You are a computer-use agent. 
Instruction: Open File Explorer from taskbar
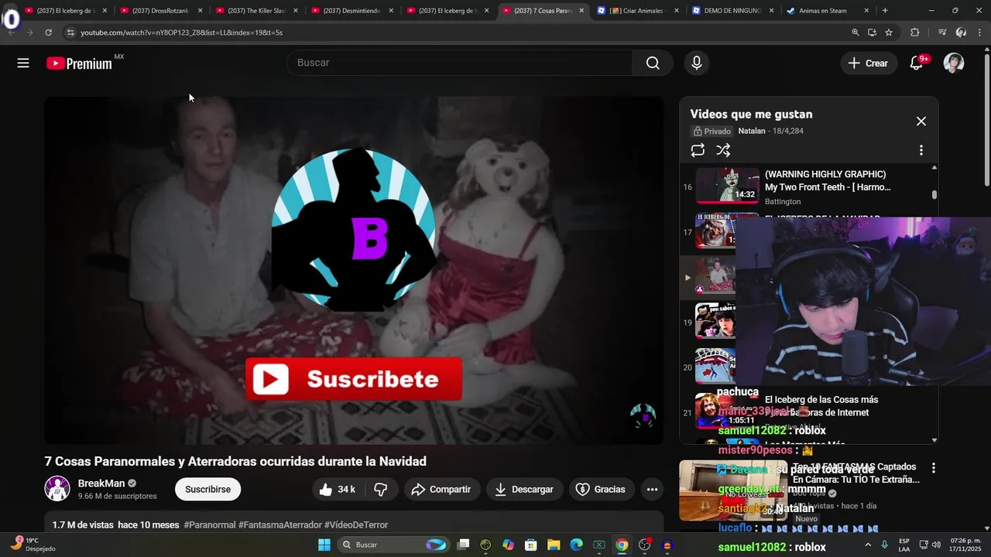point(554,545)
